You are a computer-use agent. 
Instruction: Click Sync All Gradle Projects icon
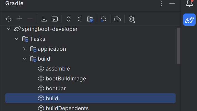point(9,19)
